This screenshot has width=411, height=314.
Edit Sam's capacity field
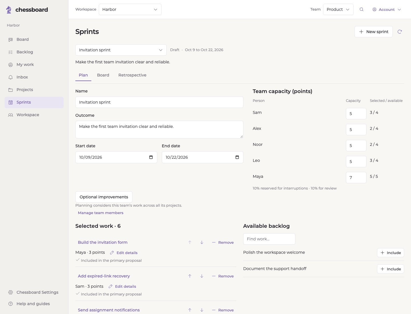click(x=356, y=114)
